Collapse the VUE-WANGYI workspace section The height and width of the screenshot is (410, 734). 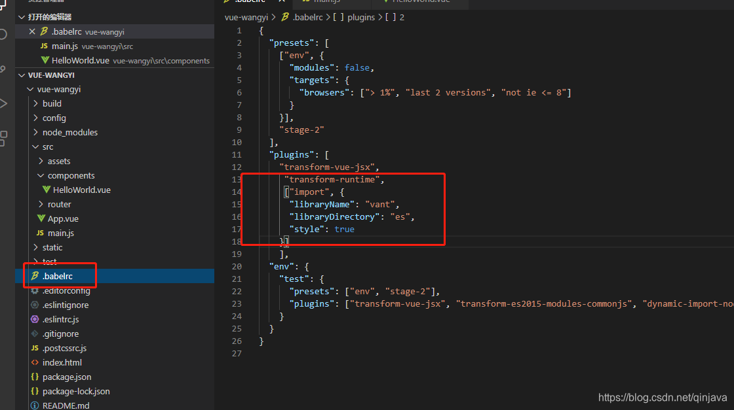pyautogui.click(x=22, y=75)
